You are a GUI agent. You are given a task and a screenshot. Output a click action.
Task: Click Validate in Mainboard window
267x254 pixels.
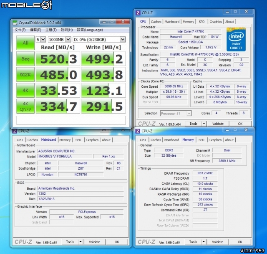coord(95,242)
